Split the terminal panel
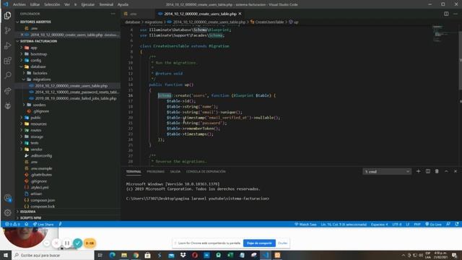The width and height of the screenshot is (462, 260). [428, 171]
